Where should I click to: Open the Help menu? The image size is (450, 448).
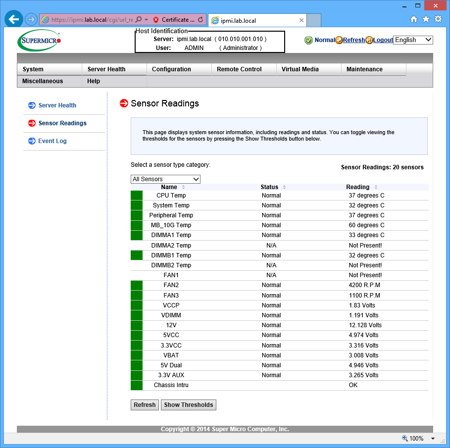[114, 81]
